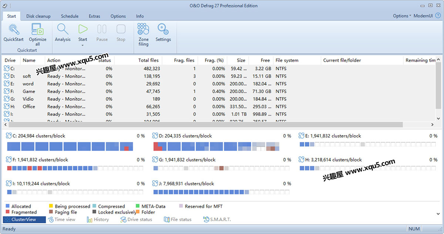Click drive list scroll up arrow

click(x=438, y=60)
